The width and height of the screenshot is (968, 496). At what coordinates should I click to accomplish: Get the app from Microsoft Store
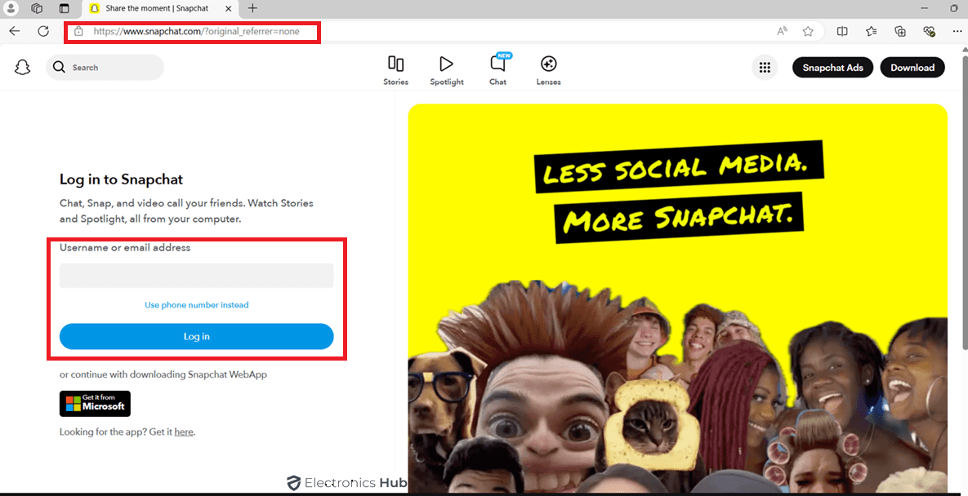(95, 403)
